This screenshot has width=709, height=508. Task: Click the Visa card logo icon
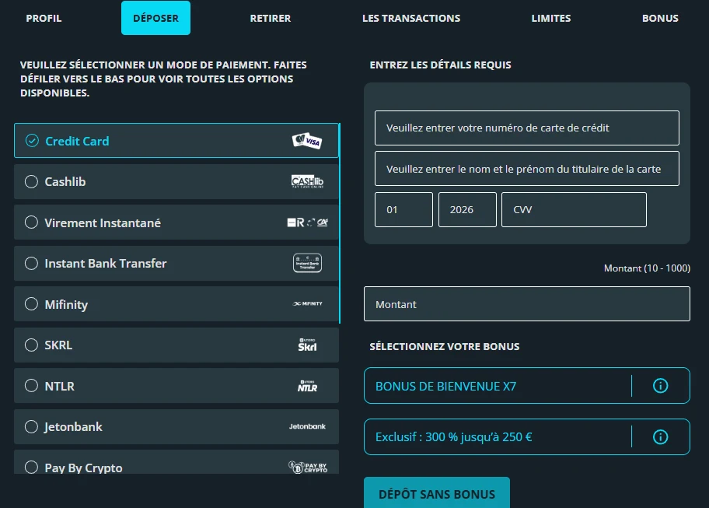[x=307, y=141]
